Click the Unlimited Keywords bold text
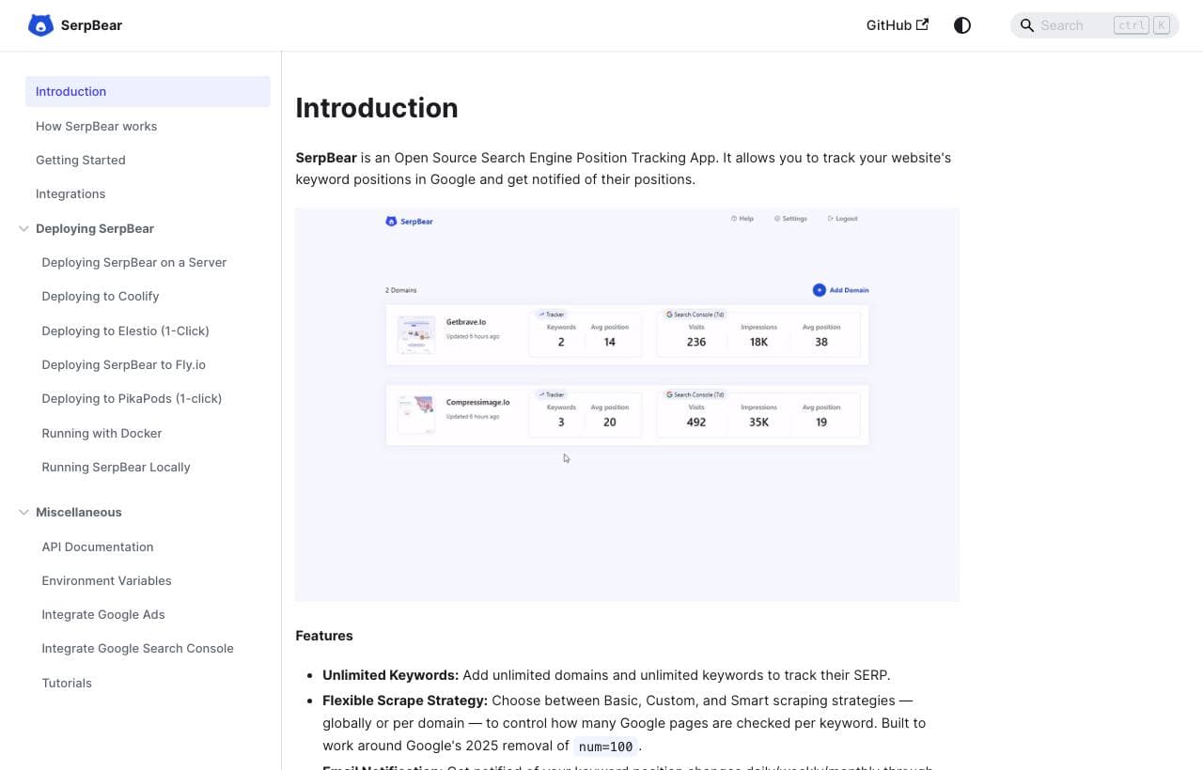 tap(390, 675)
